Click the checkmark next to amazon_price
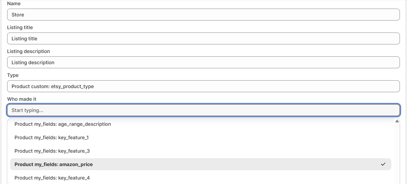The image size is (407, 184). click(x=383, y=164)
